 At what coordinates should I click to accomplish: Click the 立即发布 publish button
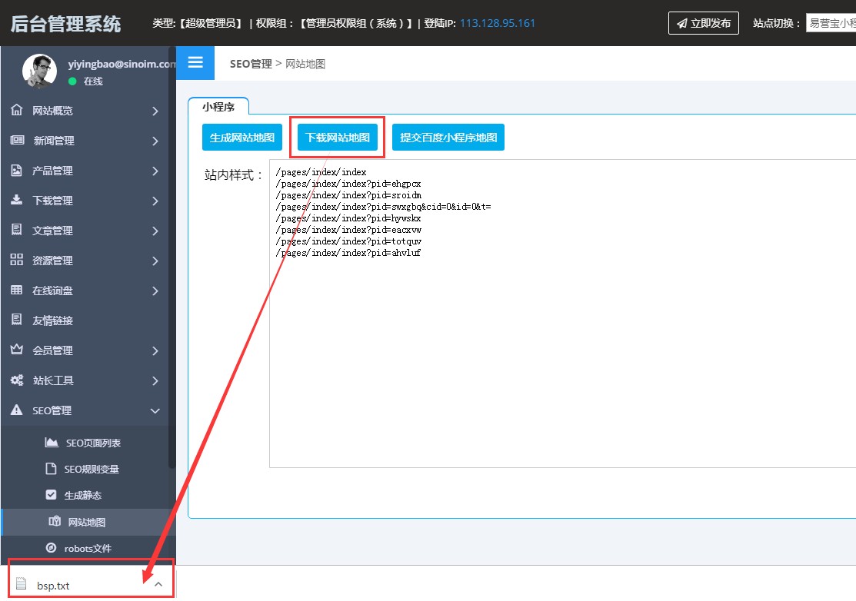tap(703, 23)
